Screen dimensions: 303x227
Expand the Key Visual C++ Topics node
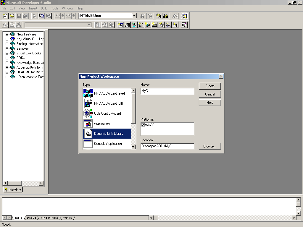tap(7, 39)
